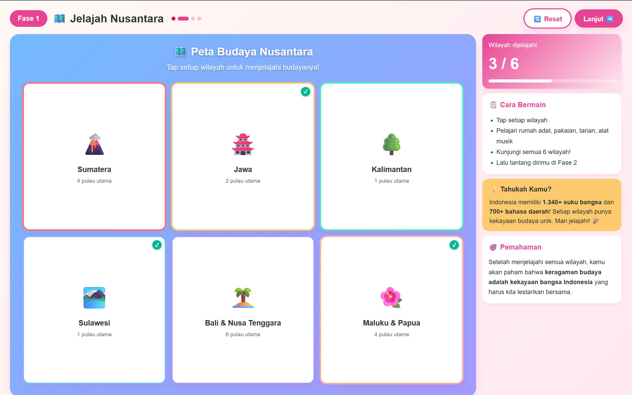Click the 'keragaman budaya' bold text

pos(573,272)
